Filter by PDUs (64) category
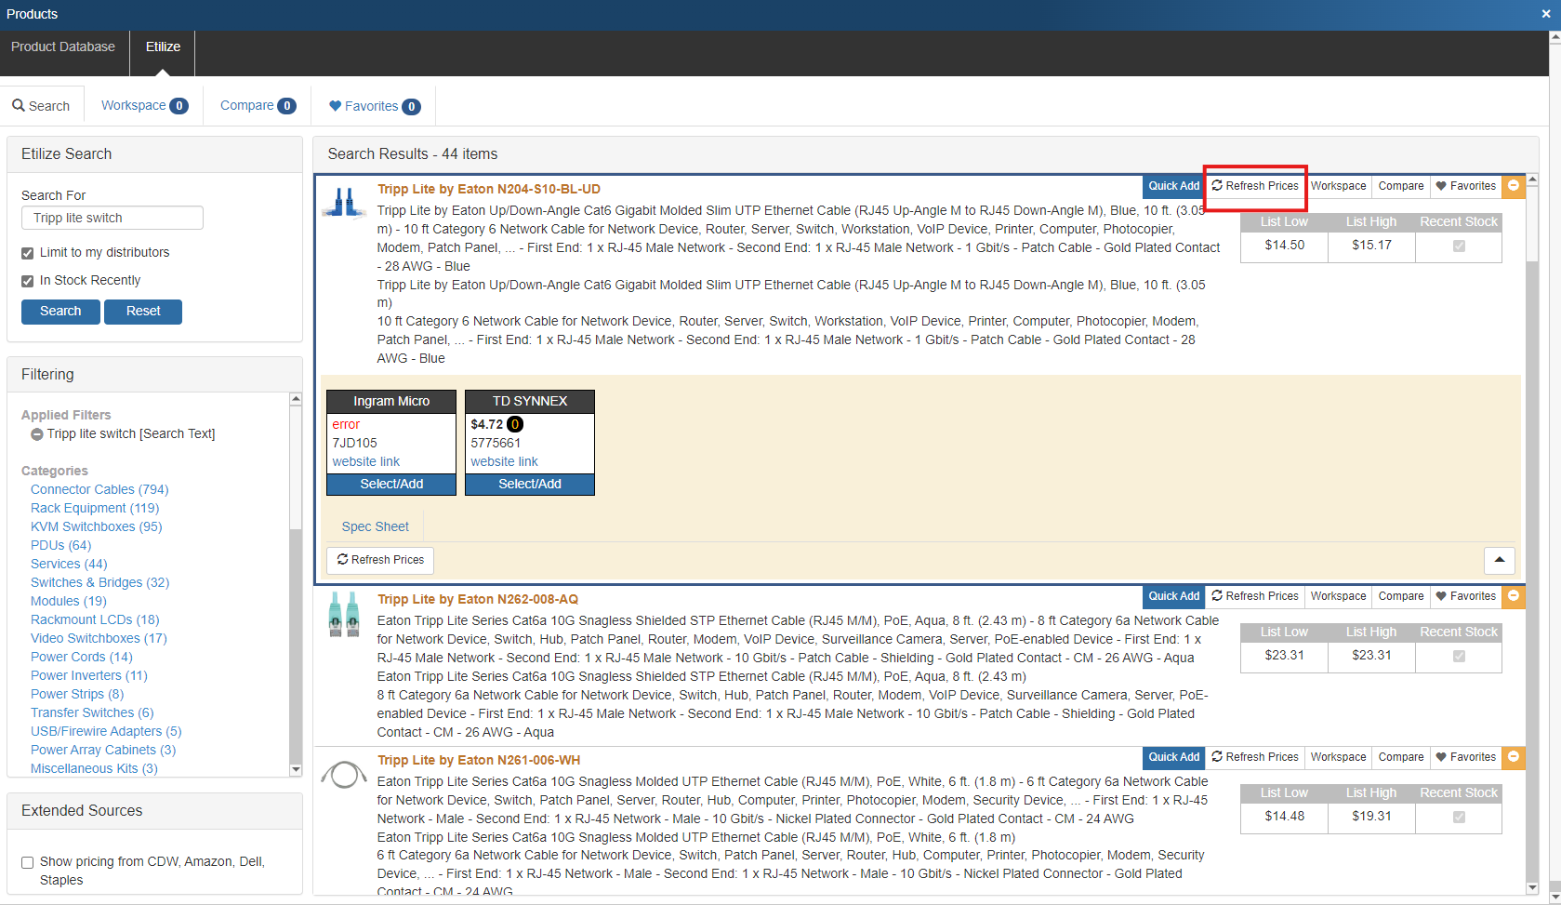This screenshot has width=1561, height=905. (61, 546)
